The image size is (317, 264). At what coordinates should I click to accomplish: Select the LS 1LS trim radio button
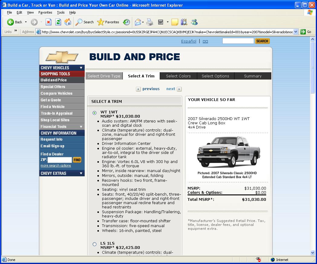click(x=94, y=244)
